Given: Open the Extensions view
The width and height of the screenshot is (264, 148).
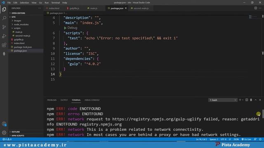Looking at the screenshot, I should coord(4,45).
